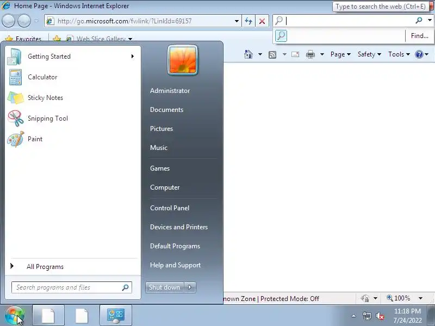Click the search magnifier button in search box

[419, 20]
